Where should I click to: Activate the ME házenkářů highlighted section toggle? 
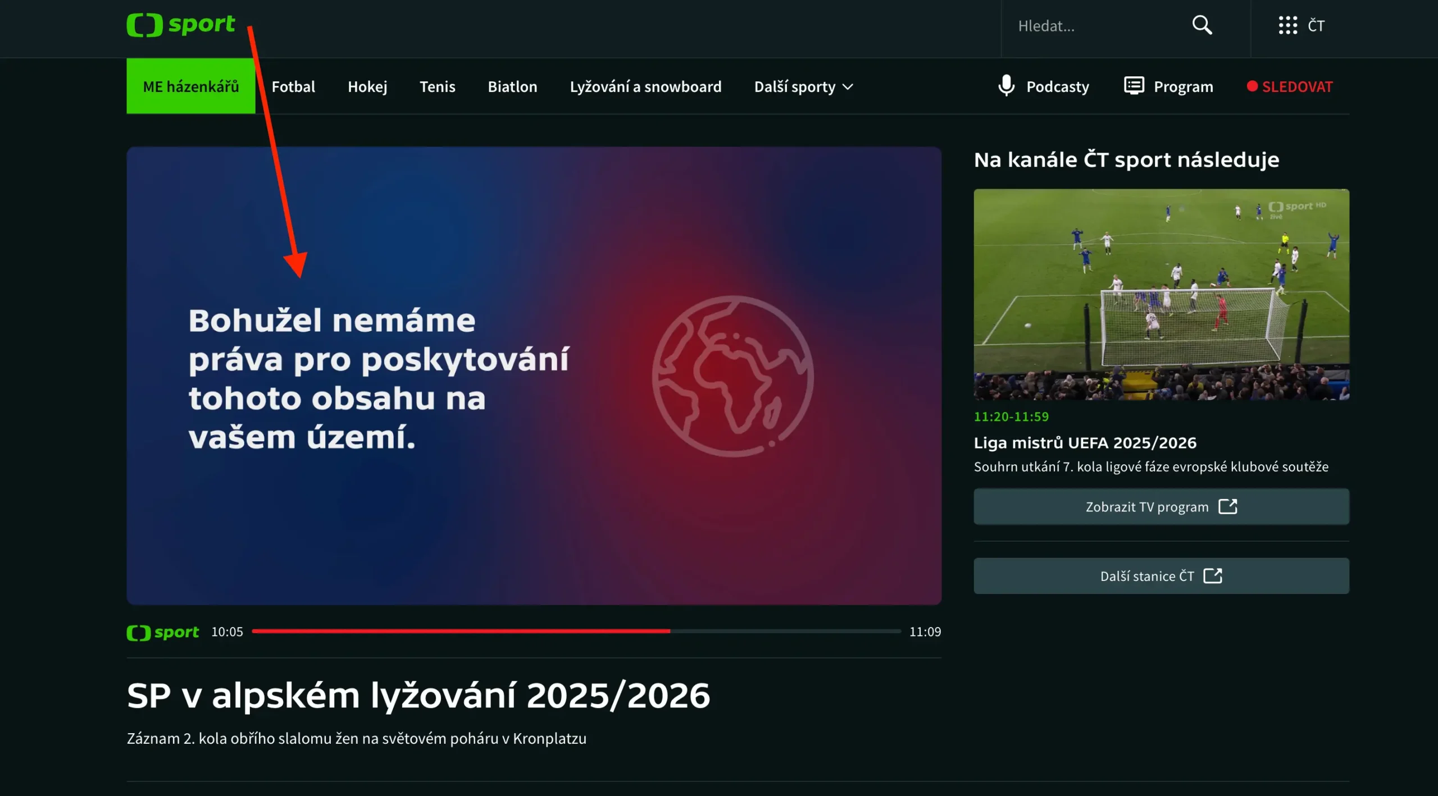pos(191,86)
